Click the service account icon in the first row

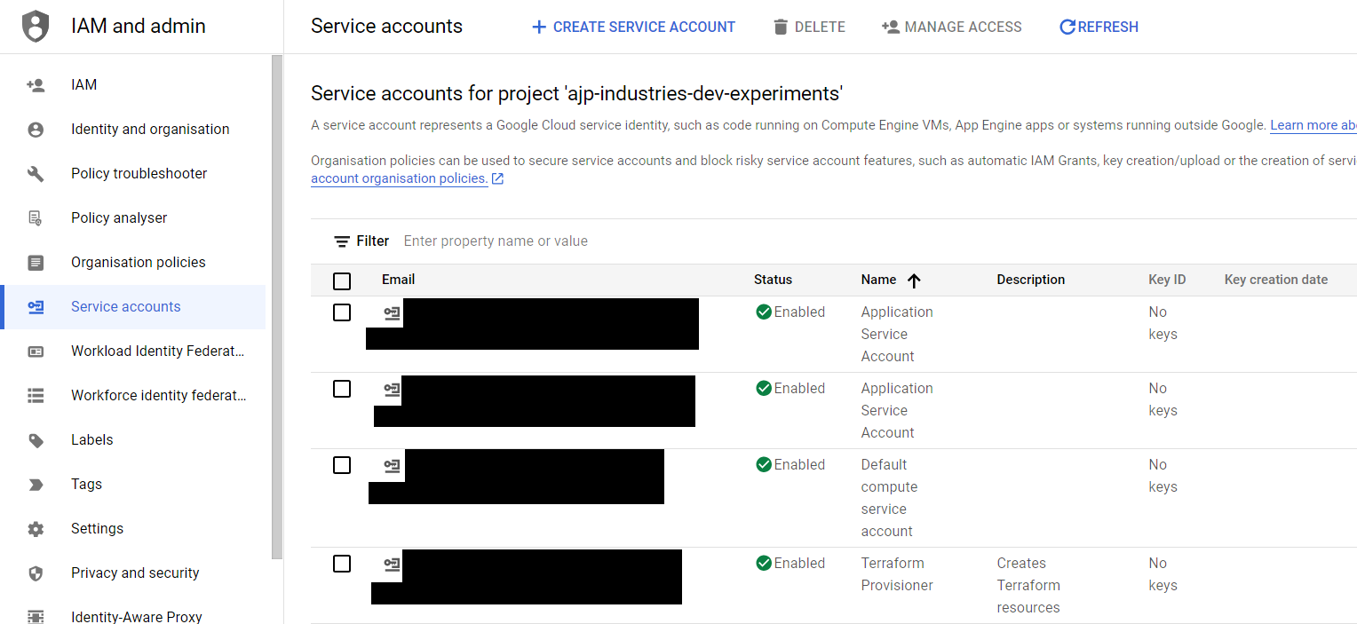coord(392,312)
